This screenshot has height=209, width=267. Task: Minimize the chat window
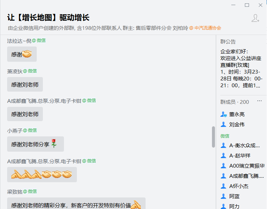[x=233, y=5]
